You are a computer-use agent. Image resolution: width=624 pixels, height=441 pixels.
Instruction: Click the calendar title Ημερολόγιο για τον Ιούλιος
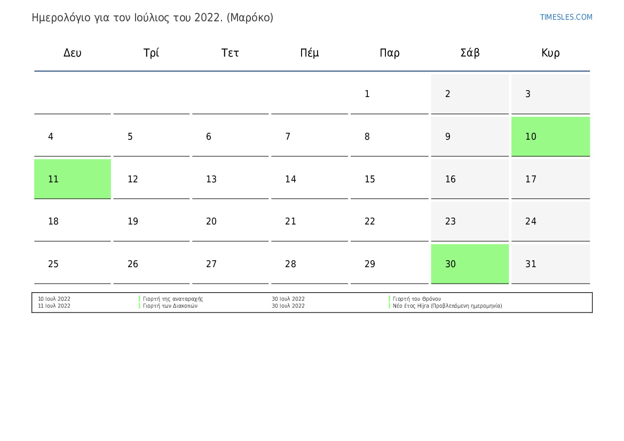tap(153, 18)
